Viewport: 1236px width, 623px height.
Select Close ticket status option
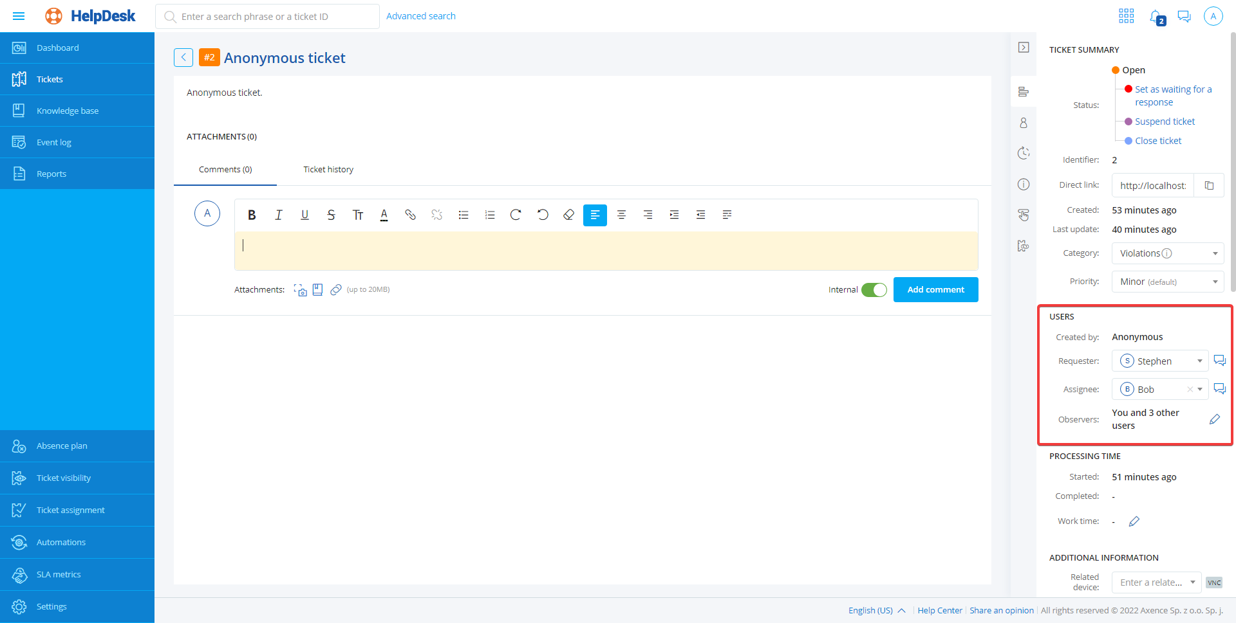(1157, 141)
